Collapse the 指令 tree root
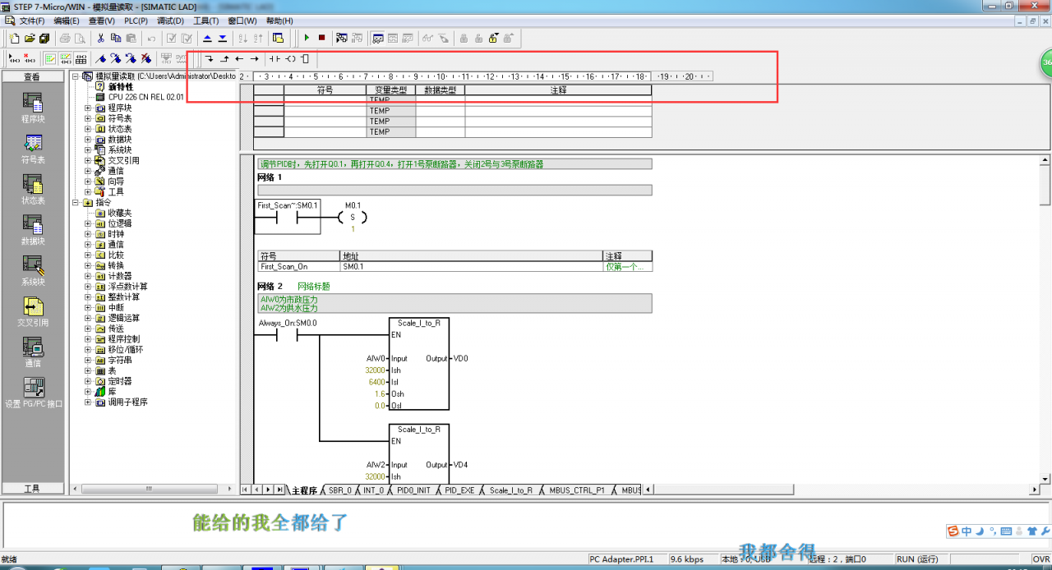This screenshot has width=1052, height=570. pos(76,202)
